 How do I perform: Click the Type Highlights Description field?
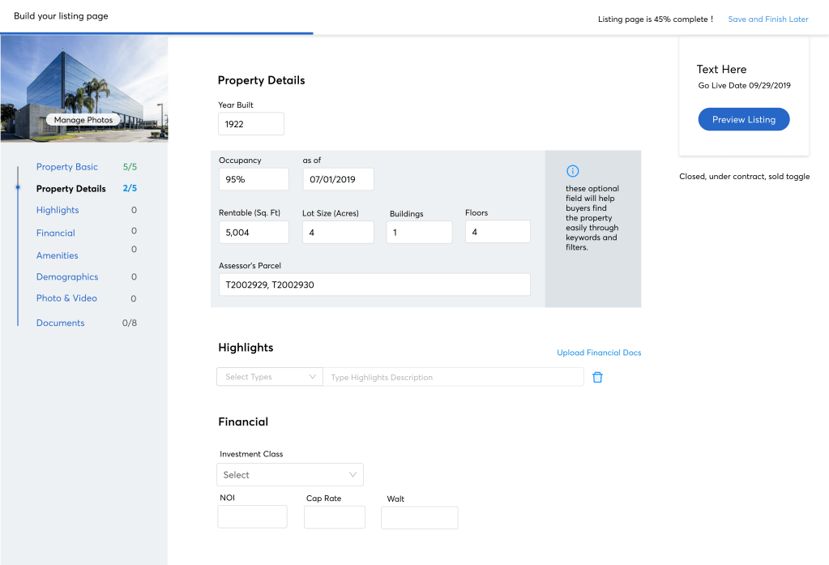point(452,377)
